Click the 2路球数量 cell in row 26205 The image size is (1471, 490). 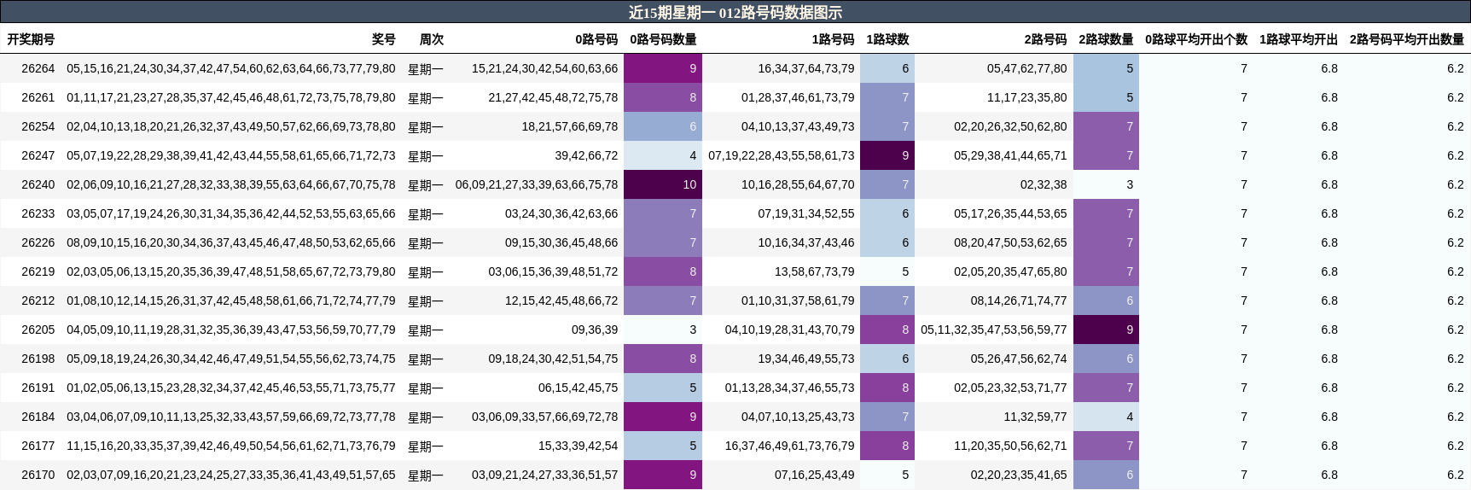(1106, 330)
